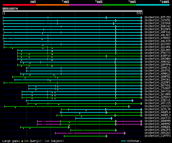Click the Q3ECX1 cyan bar end arrowhead

(x=133, y=100)
